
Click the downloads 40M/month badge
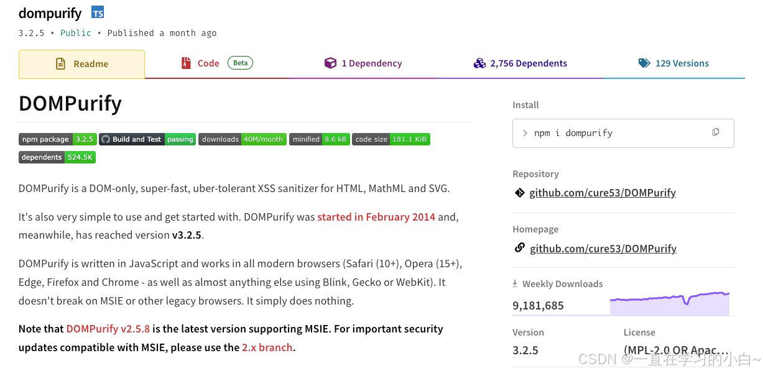(x=243, y=139)
